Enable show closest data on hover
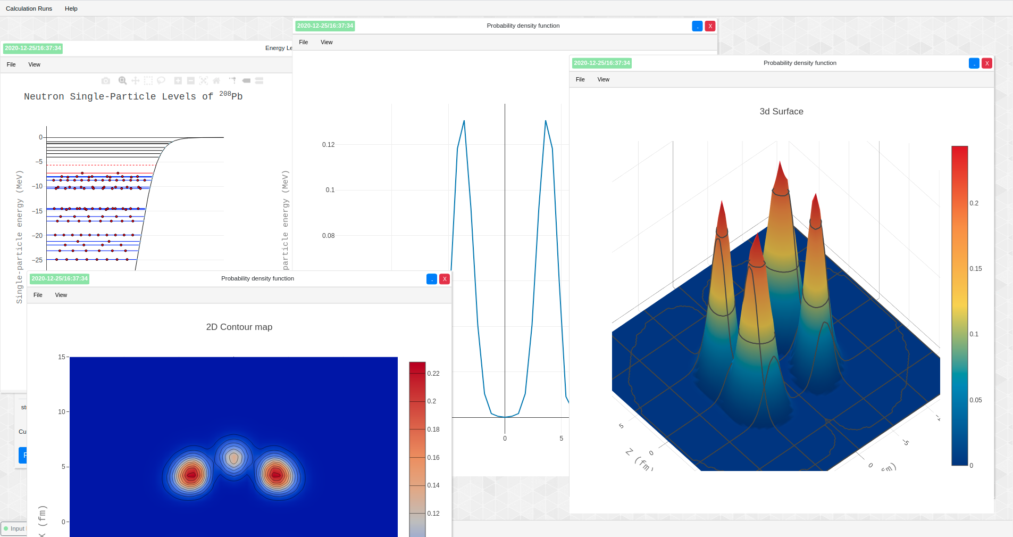 [x=246, y=81]
